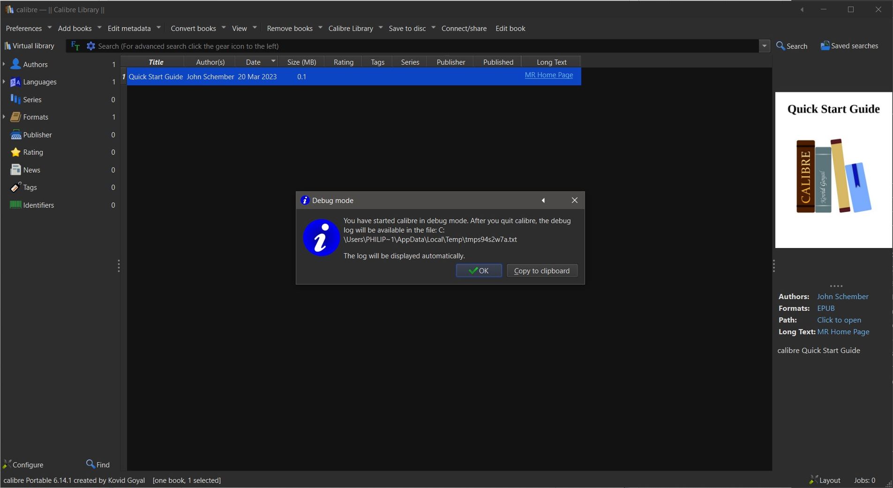893x488 pixels.
Task: Click the 20 Mar 2023 date cell
Action: point(257,77)
